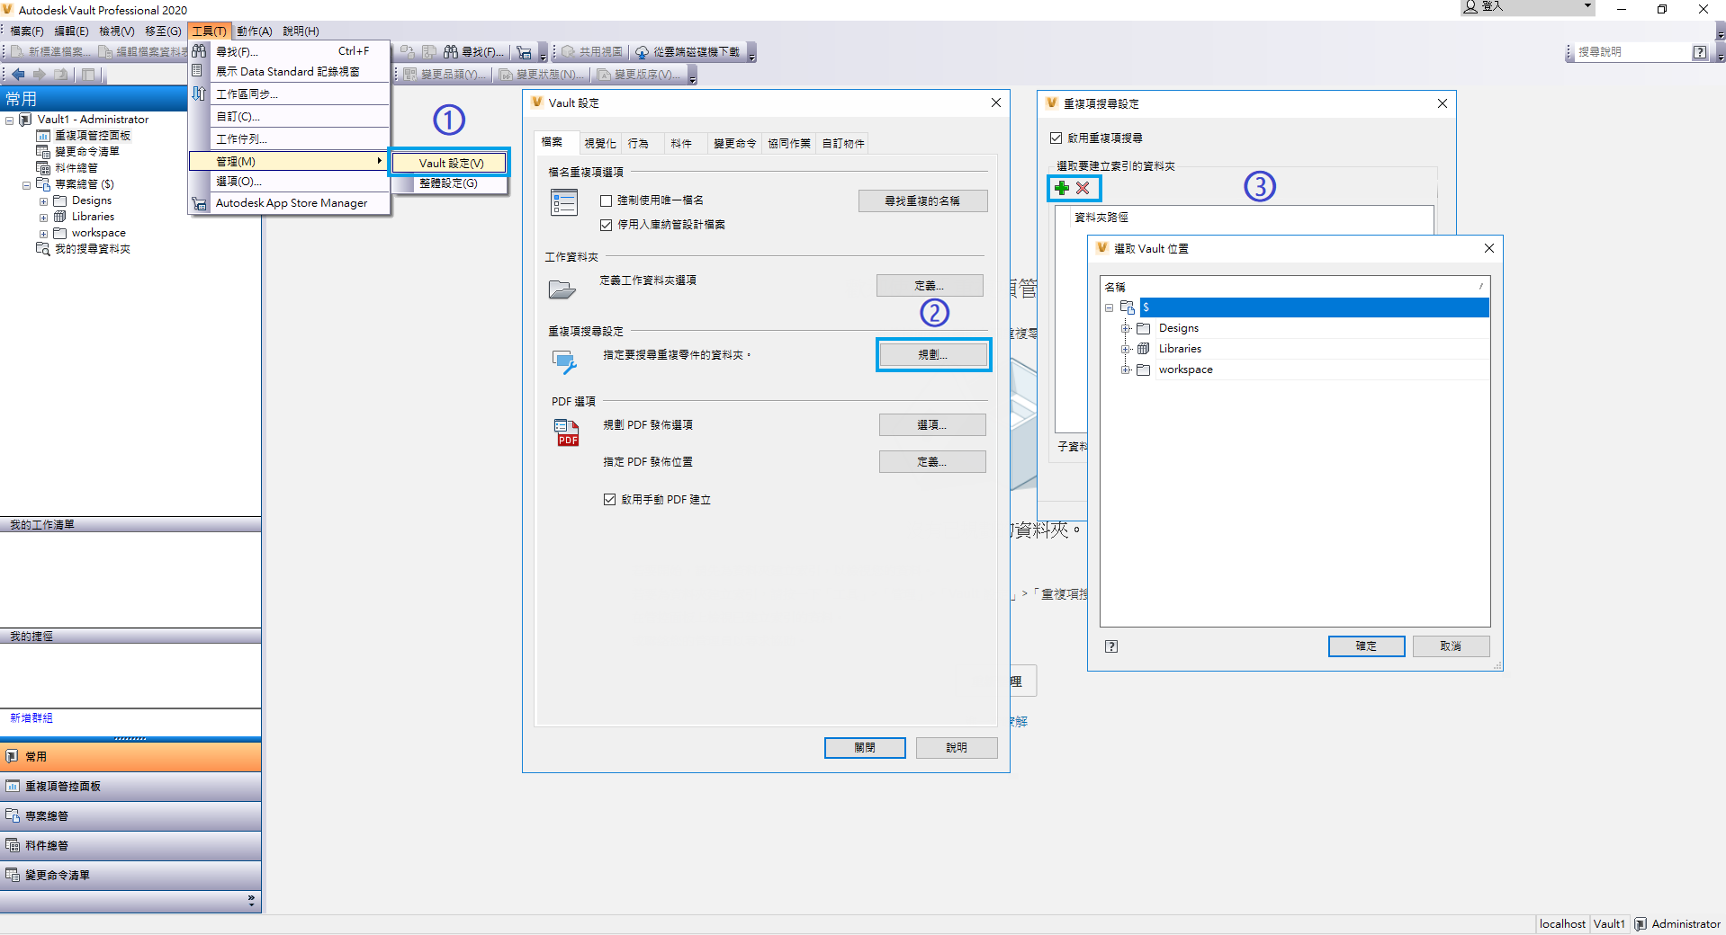This screenshot has height=935, width=1726.
Task: Click the duplicate search wrench icon
Action: pyautogui.click(x=564, y=362)
